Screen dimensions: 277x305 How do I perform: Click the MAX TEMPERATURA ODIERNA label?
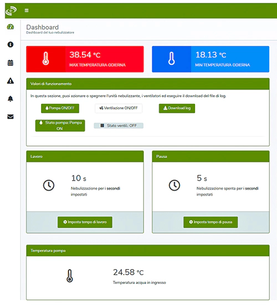click(x=98, y=65)
